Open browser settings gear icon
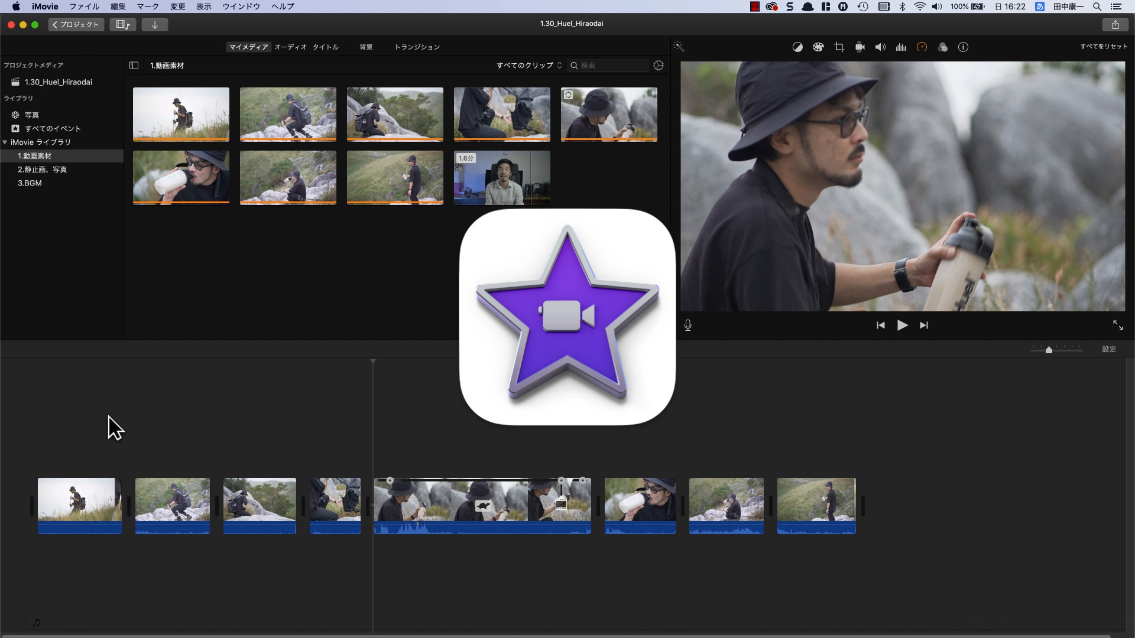Image resolution: width=1135 pixels, height=638 pixels. [659, 66]
